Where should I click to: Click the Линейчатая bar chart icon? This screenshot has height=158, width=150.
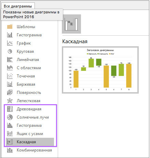click(10, 60)
